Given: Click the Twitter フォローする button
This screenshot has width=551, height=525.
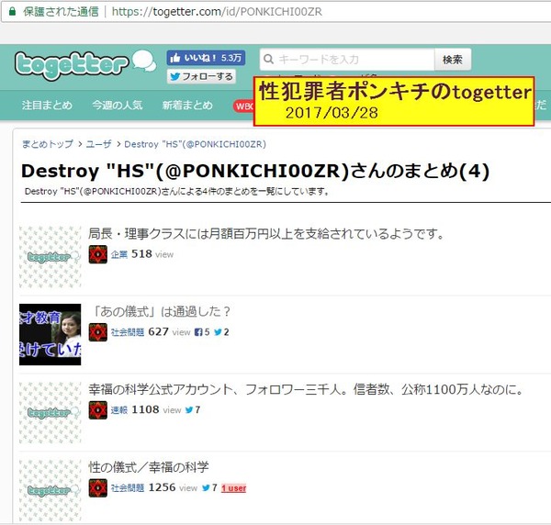Looking at the screenshot, I should coord(201,76).
